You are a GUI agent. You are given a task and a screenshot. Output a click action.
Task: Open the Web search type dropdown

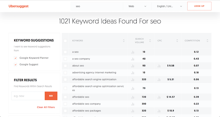coord(137,6)
